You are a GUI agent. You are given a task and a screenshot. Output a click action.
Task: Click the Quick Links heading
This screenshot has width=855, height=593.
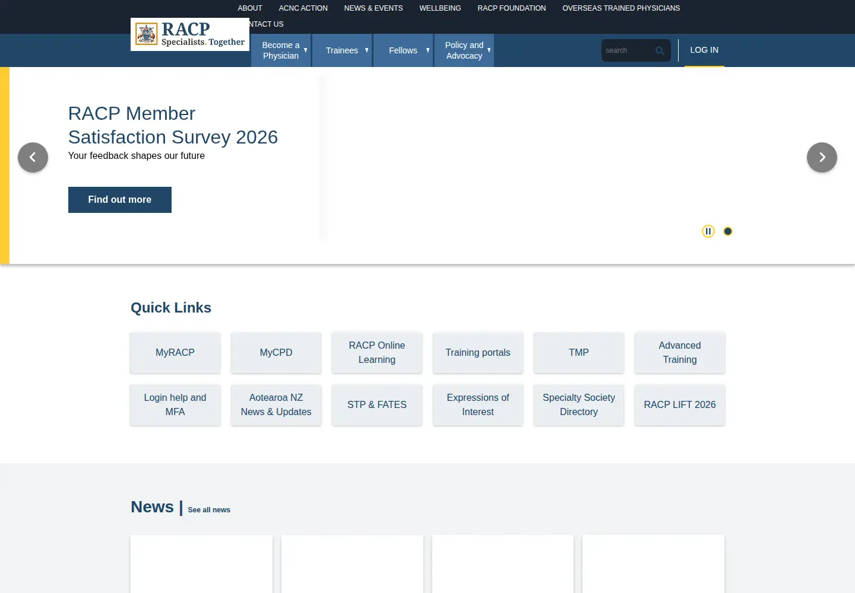click(x=171, y=308)
